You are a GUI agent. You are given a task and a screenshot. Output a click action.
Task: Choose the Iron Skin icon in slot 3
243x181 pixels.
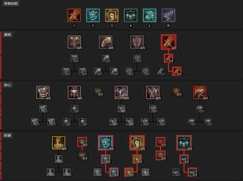[112, 15]
